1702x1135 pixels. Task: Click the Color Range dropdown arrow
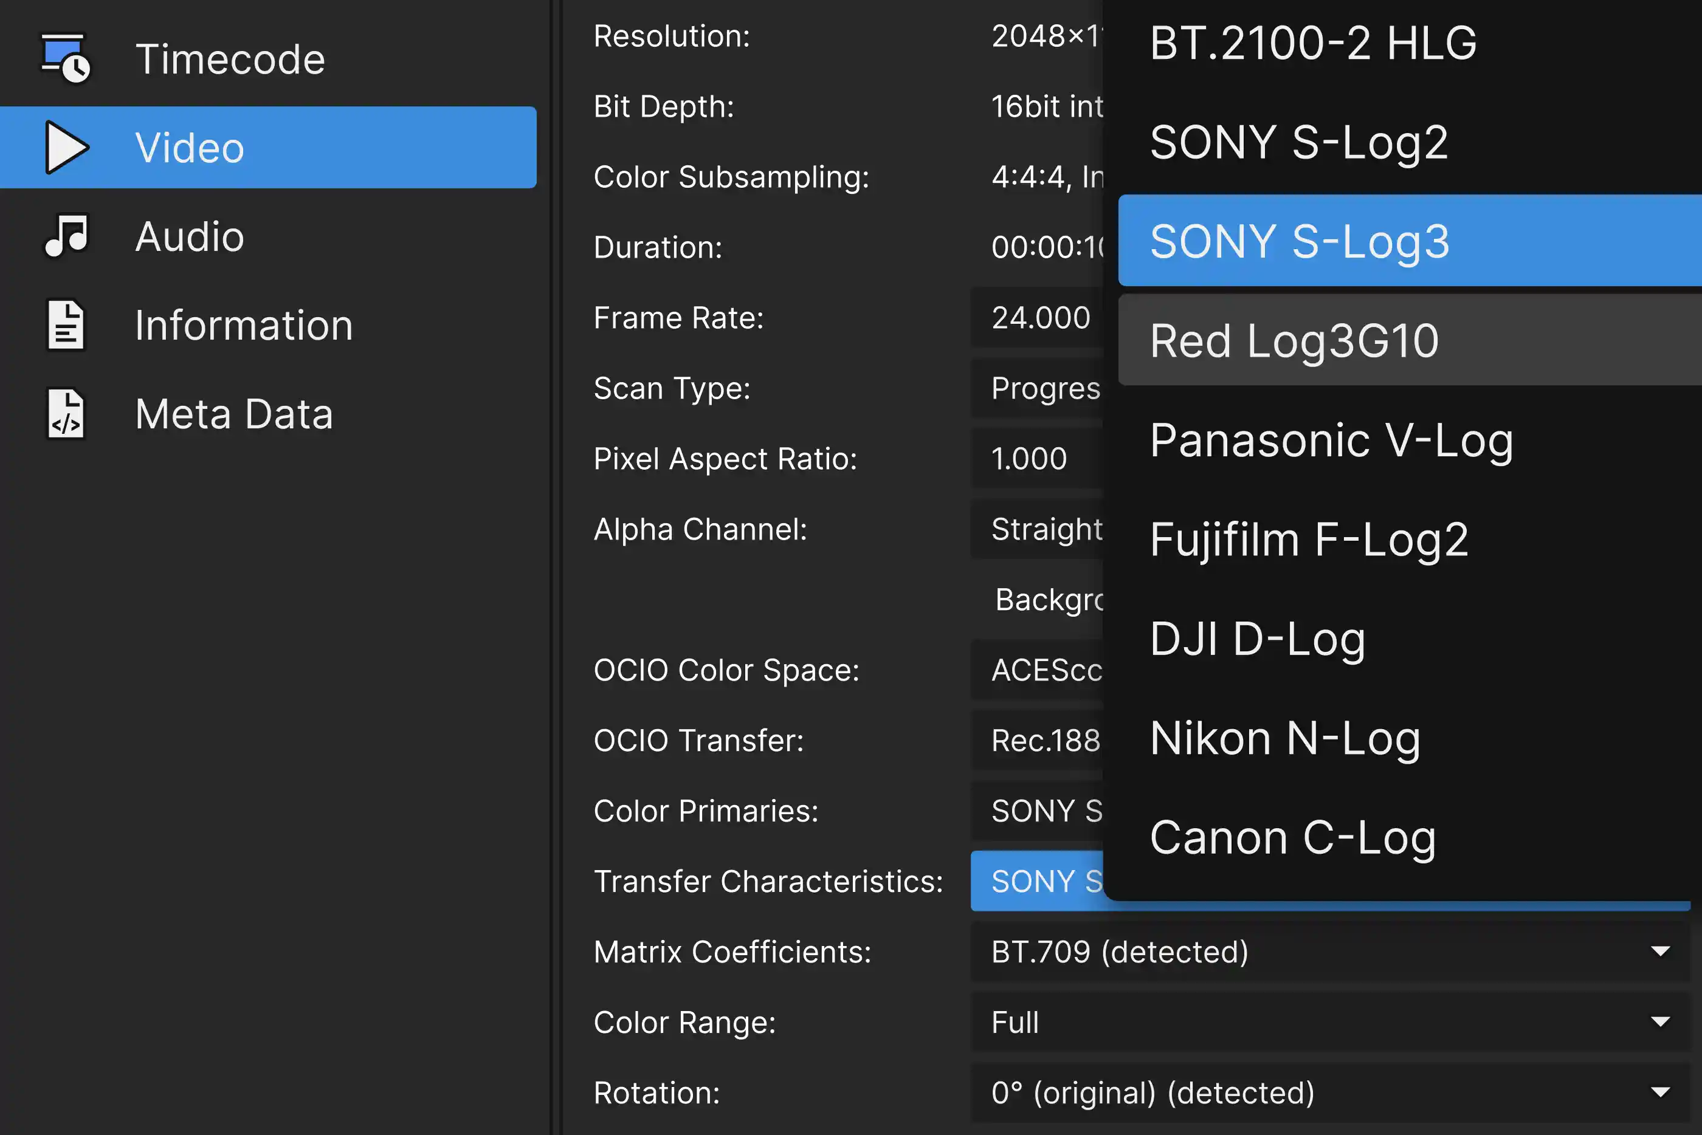click(x=1660, y=1022)
